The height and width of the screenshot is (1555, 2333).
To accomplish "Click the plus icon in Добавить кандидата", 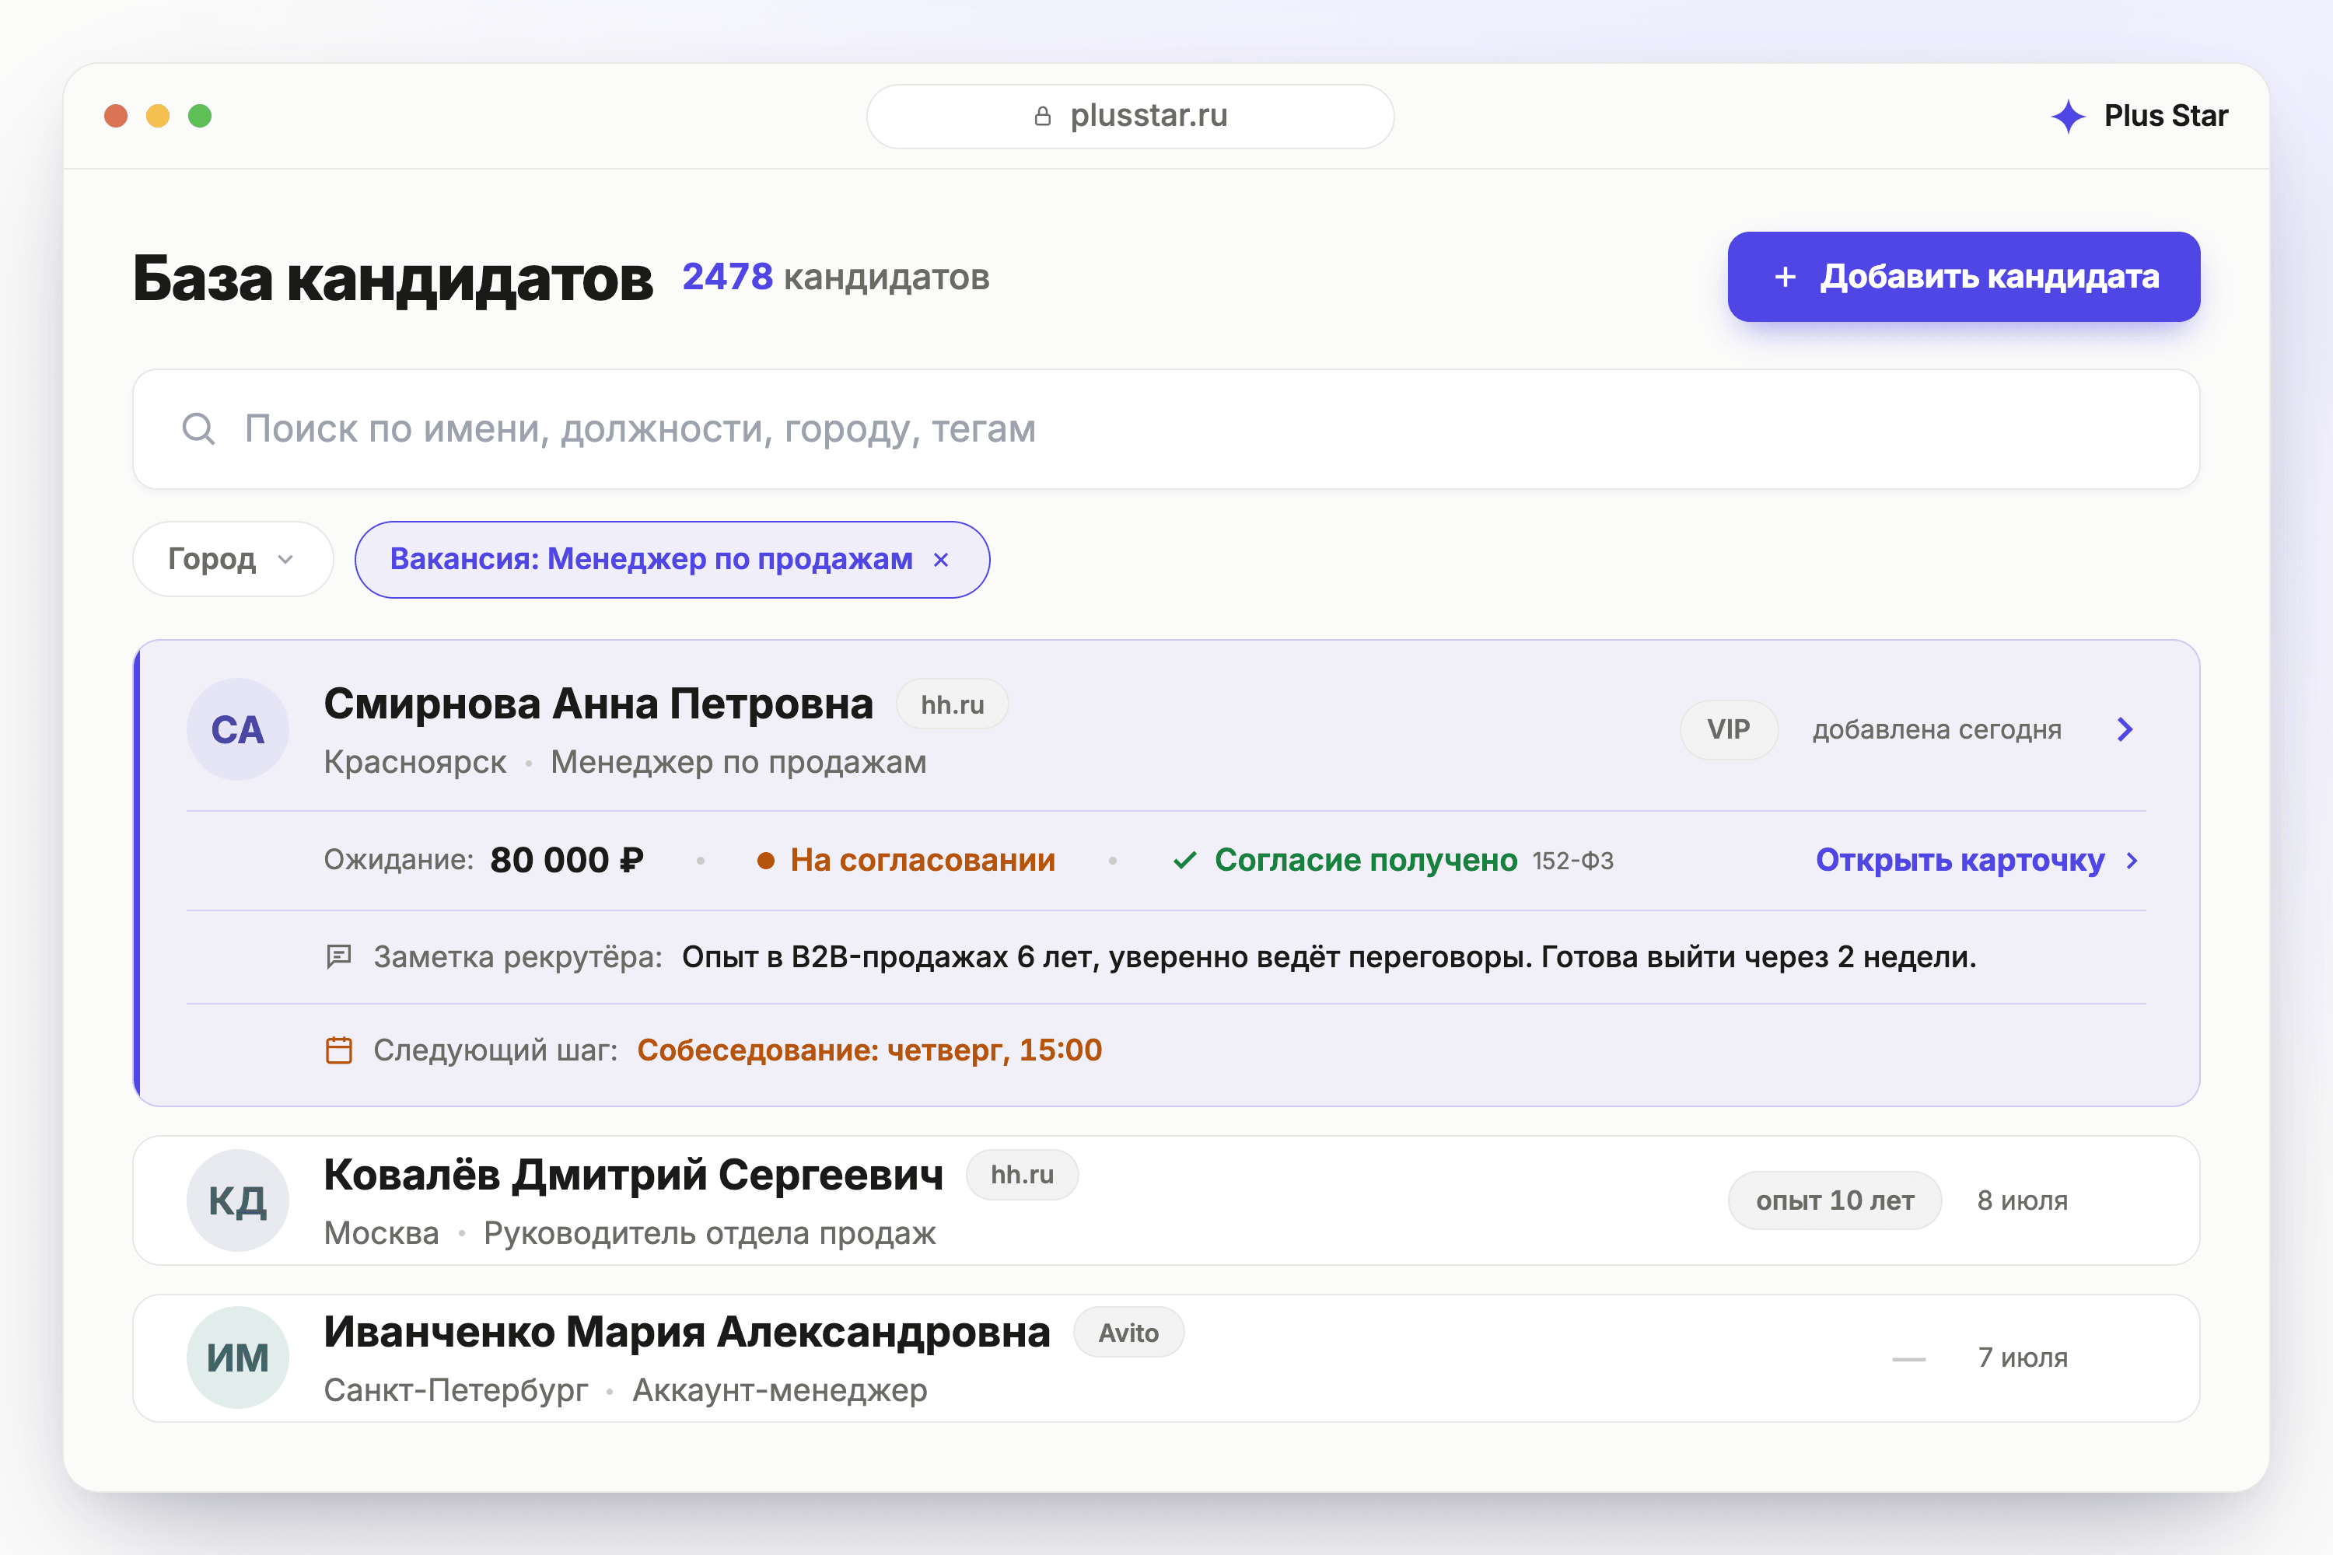I will point(1786,277).
